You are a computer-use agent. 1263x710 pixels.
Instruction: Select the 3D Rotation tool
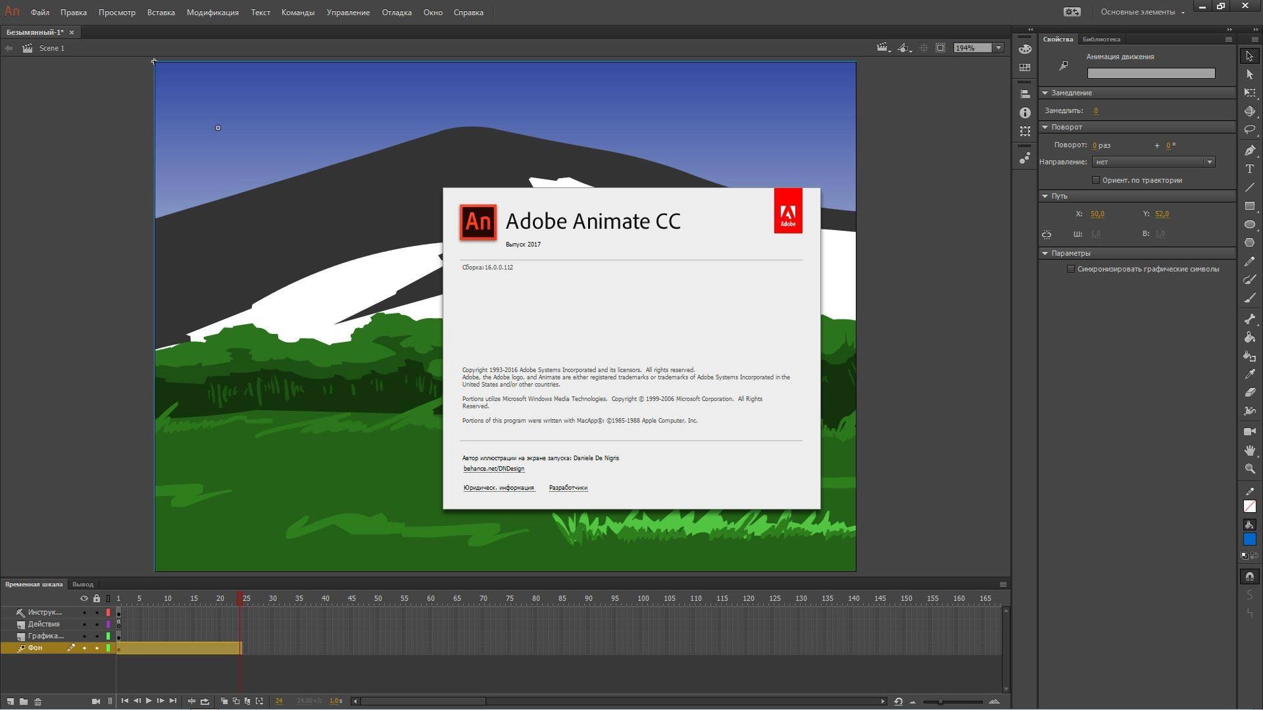pos(1249,112)
